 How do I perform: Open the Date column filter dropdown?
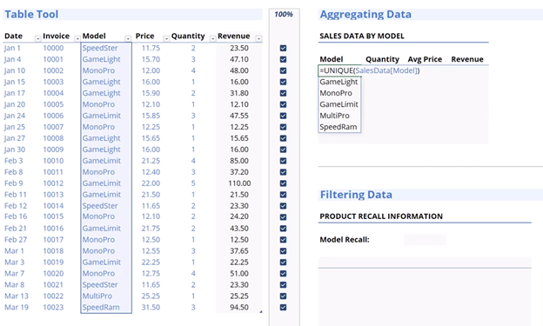click(37, 39)
